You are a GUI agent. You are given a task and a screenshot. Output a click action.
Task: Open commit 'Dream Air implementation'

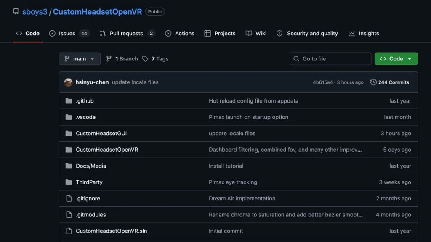click(242, 198)
